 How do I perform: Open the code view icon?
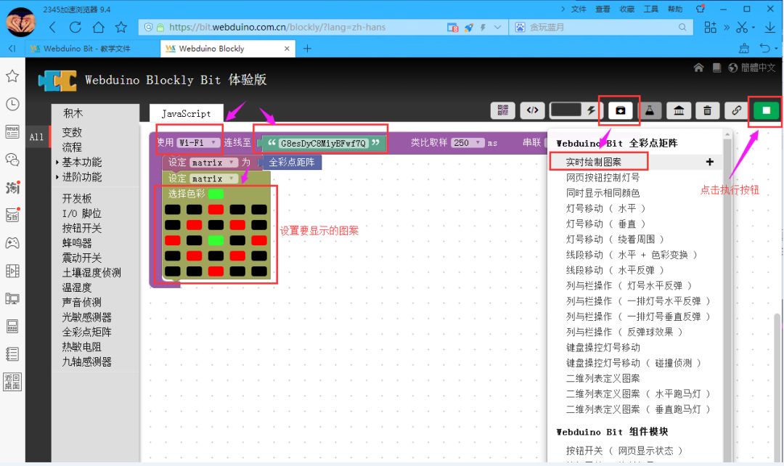533,110
